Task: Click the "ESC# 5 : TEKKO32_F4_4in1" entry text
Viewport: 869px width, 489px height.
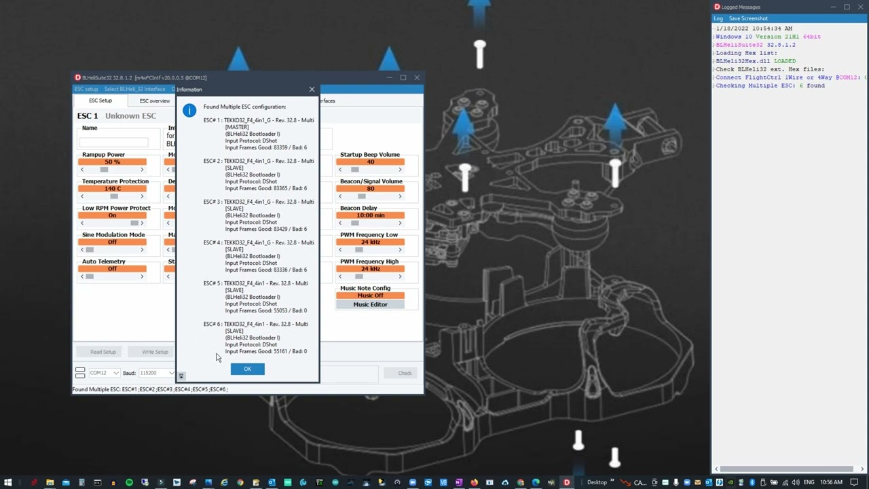Action: click(x=255, y=283)
